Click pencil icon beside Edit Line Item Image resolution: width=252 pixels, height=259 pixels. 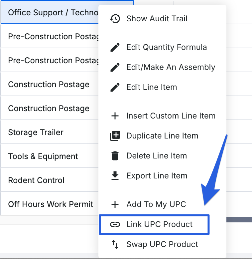pyautogui.click(x=115, y=87)
